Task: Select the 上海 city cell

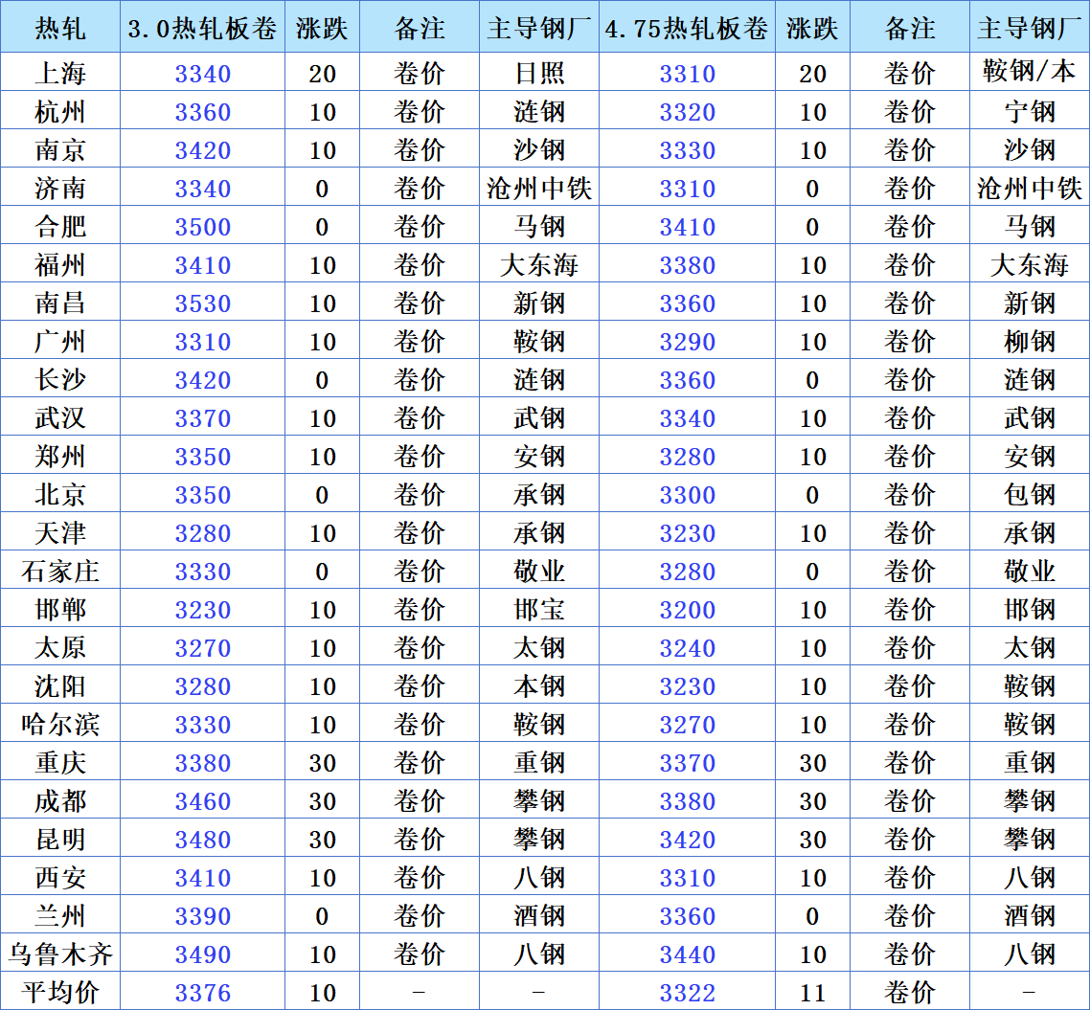Action: click(x=60, y=74)
